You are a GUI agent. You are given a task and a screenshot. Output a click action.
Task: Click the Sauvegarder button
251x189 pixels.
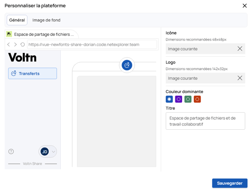[x=230, y=183]
